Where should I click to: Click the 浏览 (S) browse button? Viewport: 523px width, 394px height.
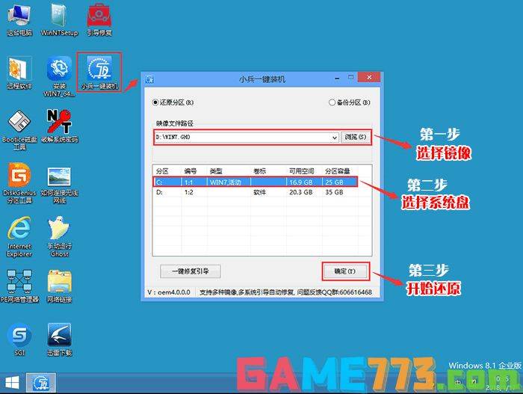coord(356,138)
